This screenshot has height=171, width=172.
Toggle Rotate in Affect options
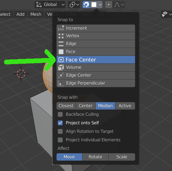coord(95,157)
